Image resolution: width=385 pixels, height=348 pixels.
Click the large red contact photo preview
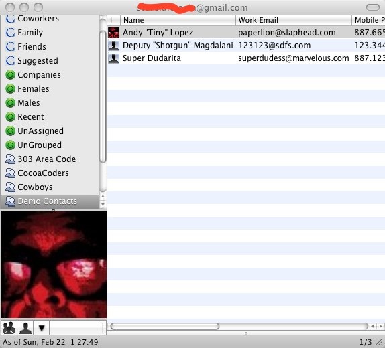click(x=54, y=265)
